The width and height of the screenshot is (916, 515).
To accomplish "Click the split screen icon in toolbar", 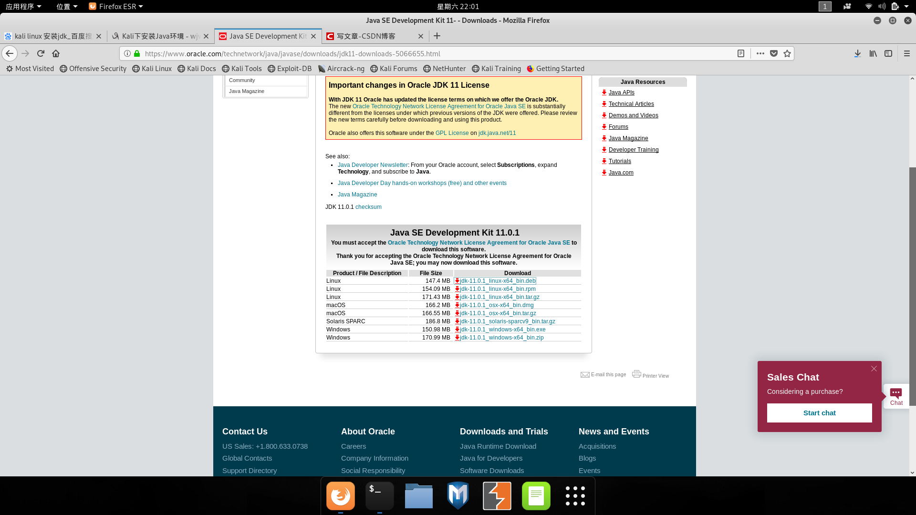I will [x=888, y=53].
